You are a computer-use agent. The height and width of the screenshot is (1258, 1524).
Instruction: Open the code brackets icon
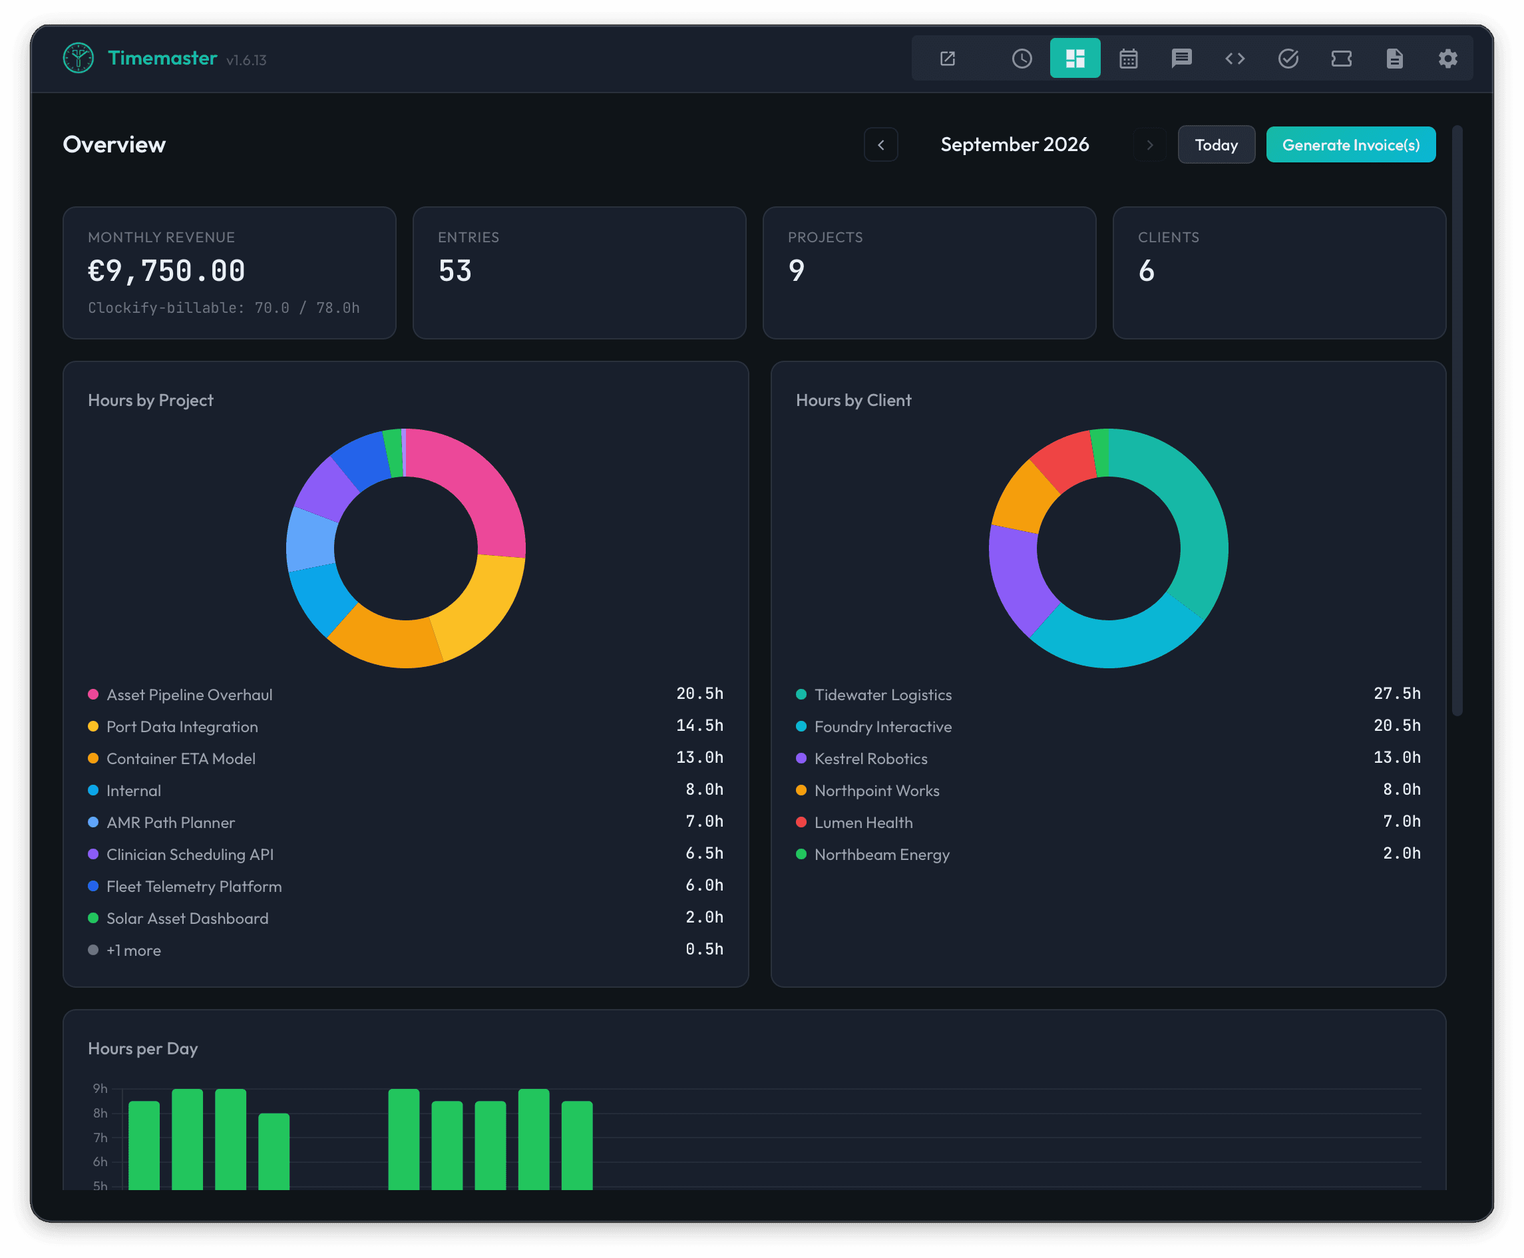[x=1235, y=59]
